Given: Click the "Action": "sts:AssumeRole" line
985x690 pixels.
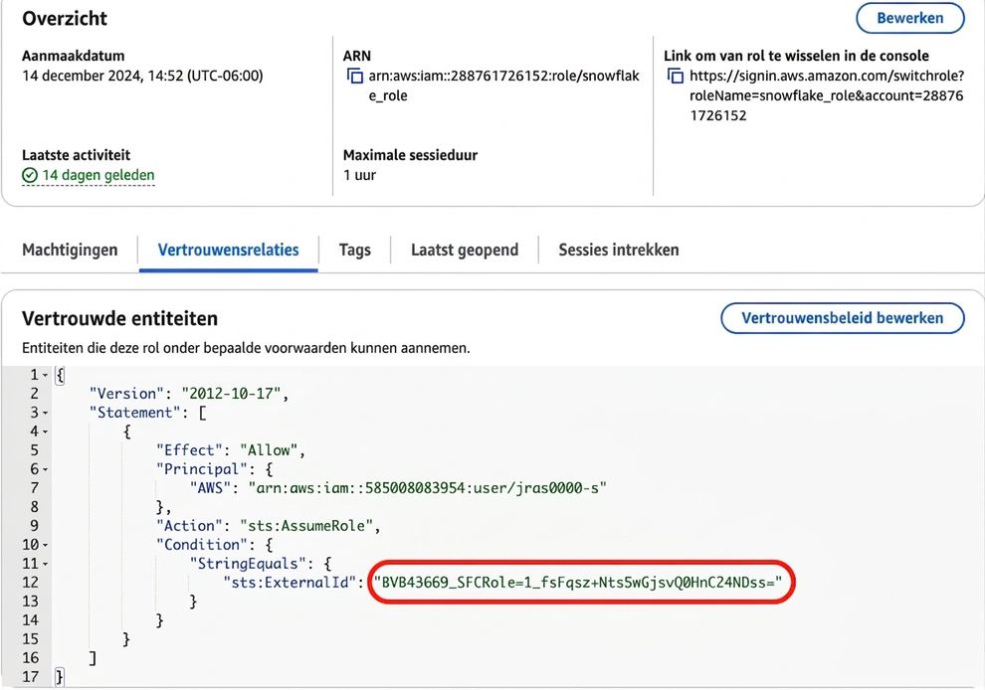Looking at the screenshot, I should click(269, 526).
